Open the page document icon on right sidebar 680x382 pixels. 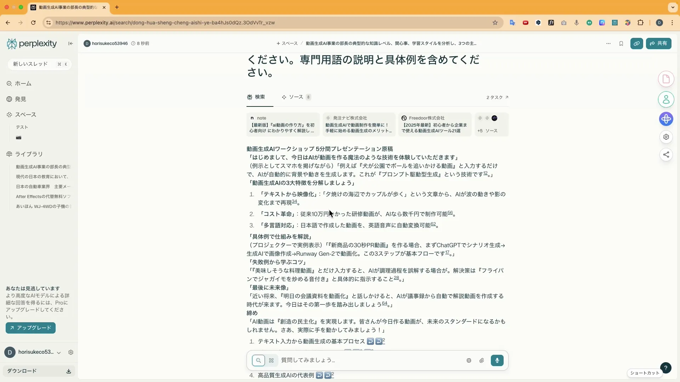pos(666,79)
